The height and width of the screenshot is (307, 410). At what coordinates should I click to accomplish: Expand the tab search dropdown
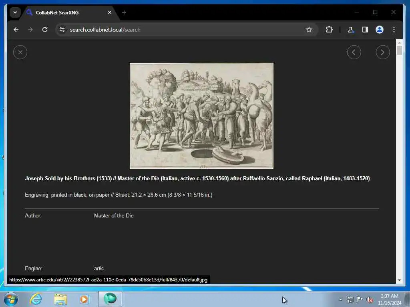(x=15, y=12)
